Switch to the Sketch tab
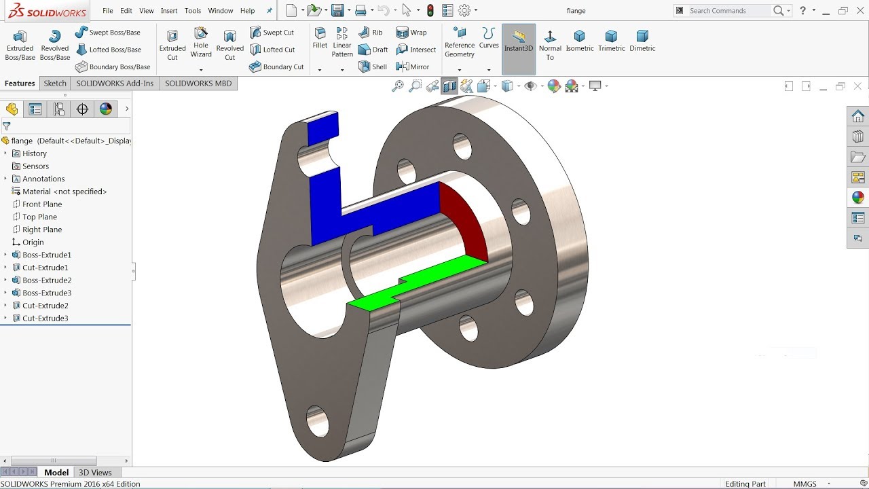This screenshot has width=869, height=489. [55, 84]
